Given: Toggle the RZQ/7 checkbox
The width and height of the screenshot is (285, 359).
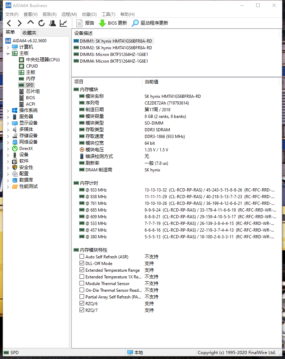Looking at the screenshot, I should coord(82,310).
